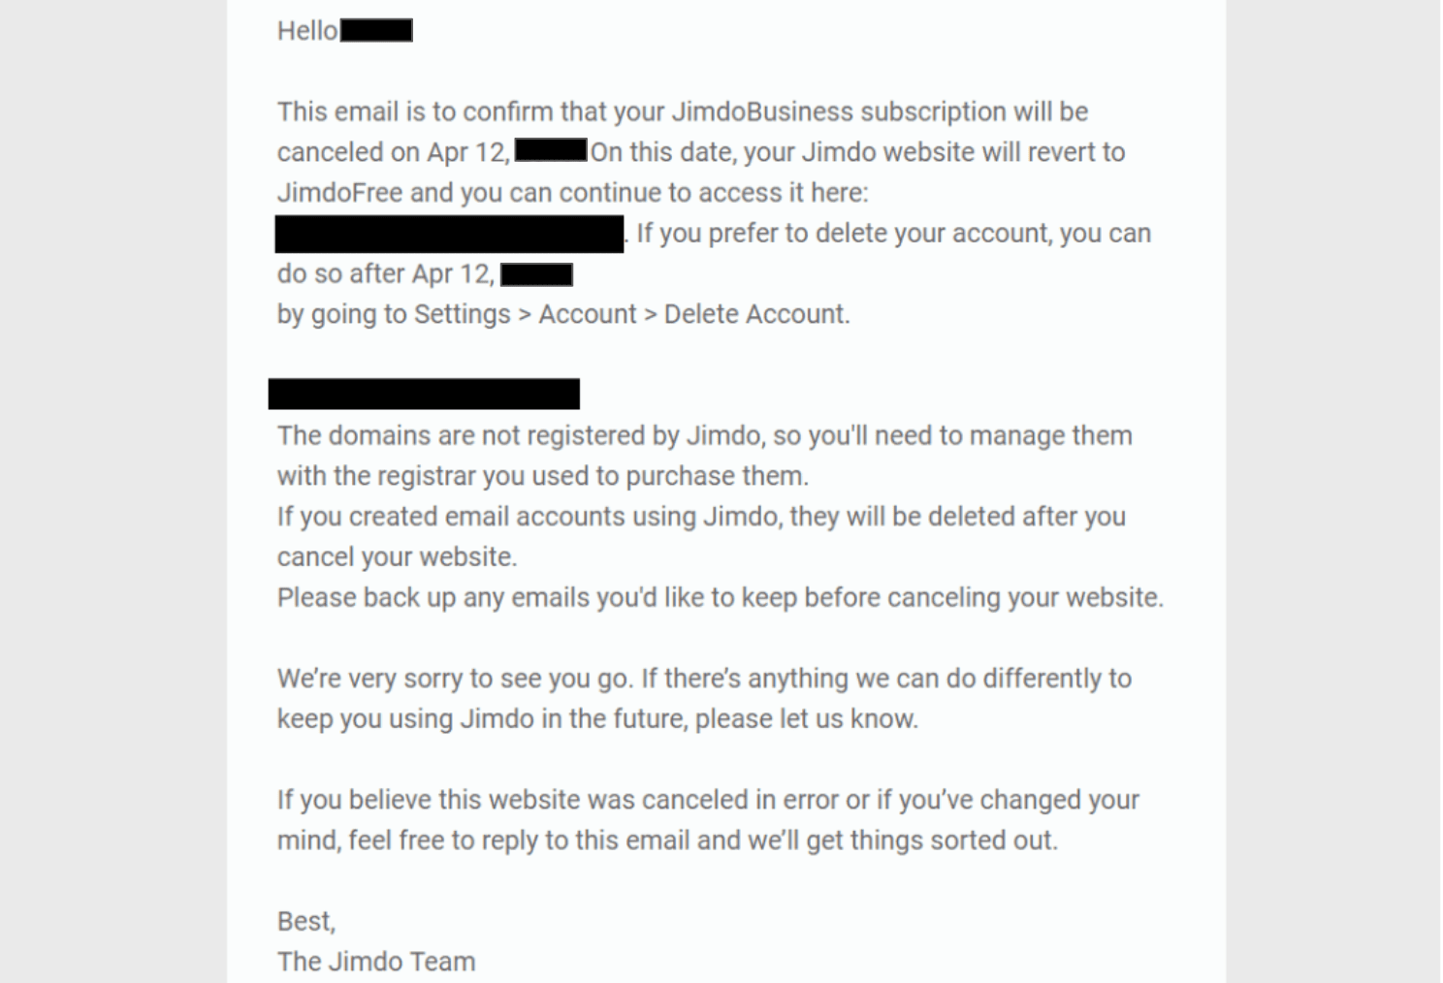Viewport: 1443px width, 983px height.
Task: Click 'Delete Account.' in the navigation path
Action: 756,314
